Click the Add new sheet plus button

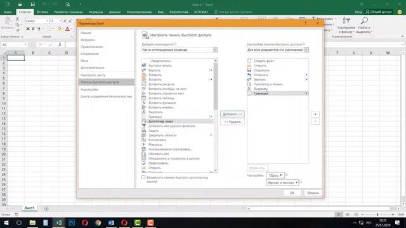tap(46, 208)
